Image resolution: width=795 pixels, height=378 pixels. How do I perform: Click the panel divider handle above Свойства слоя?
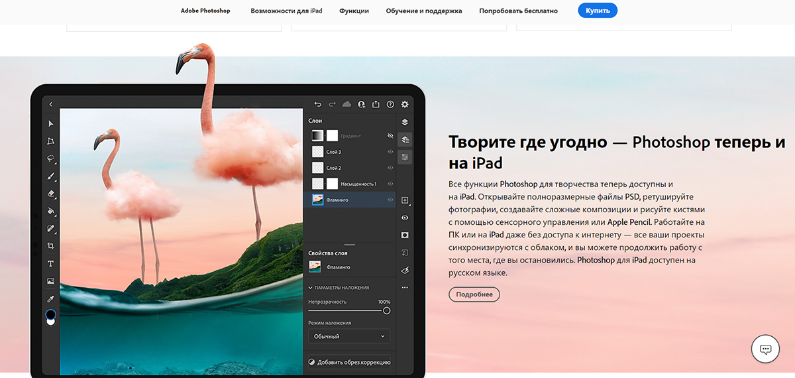point(350,245)
